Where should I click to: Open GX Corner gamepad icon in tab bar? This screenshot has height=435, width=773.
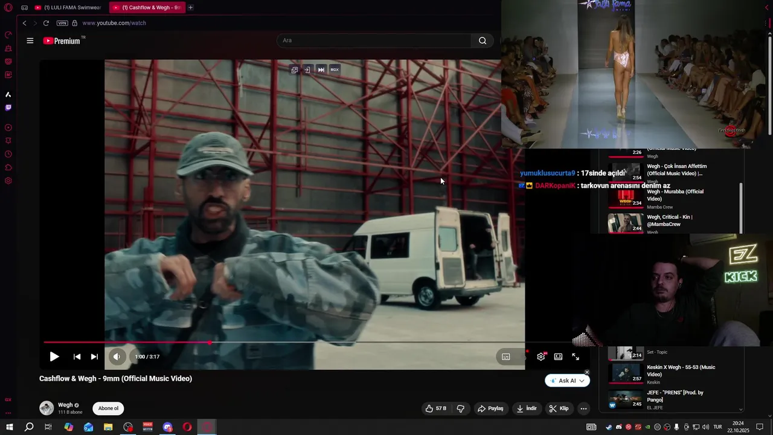pyautogui.click(x=24, y=8)
